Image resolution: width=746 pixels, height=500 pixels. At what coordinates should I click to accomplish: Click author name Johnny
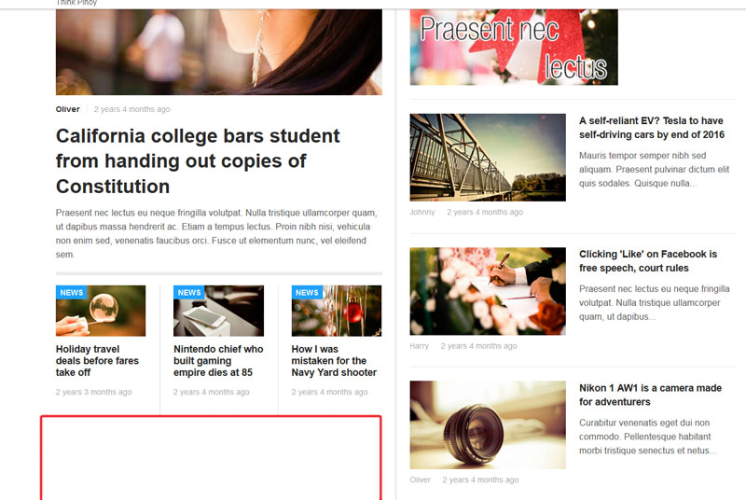click(422, 212)
